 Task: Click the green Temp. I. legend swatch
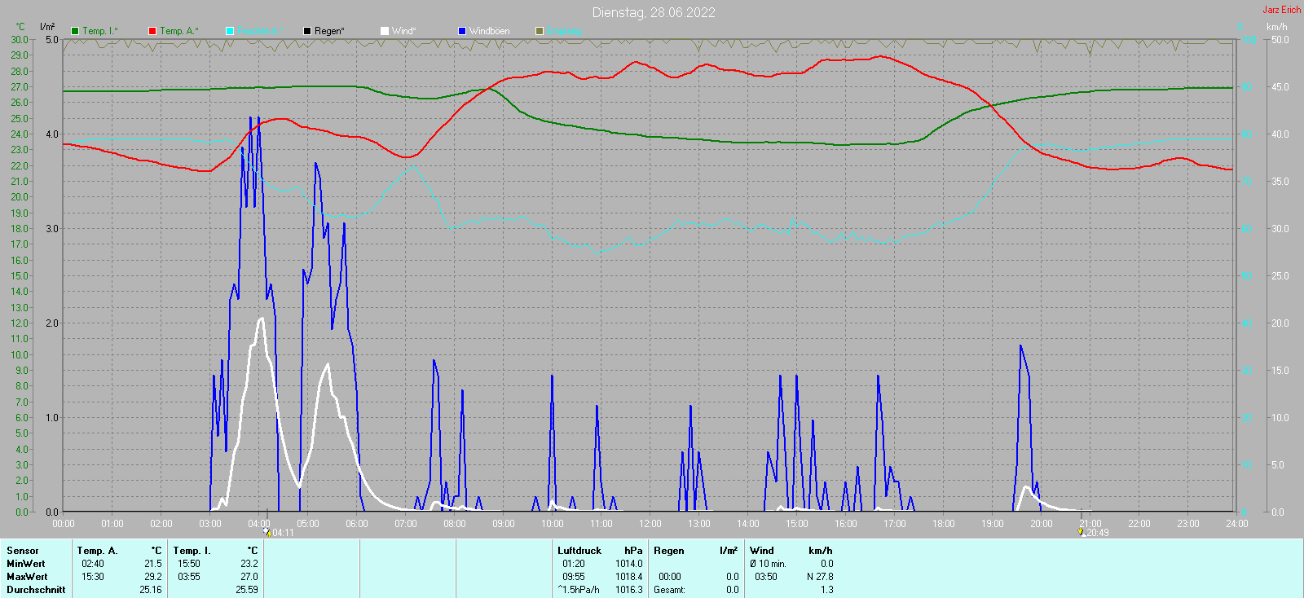click(76, 31)
